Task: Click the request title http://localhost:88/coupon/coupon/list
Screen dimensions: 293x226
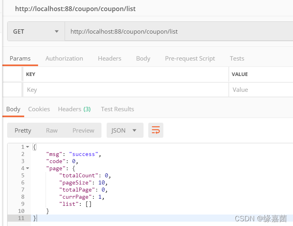Action: [75, 9]
